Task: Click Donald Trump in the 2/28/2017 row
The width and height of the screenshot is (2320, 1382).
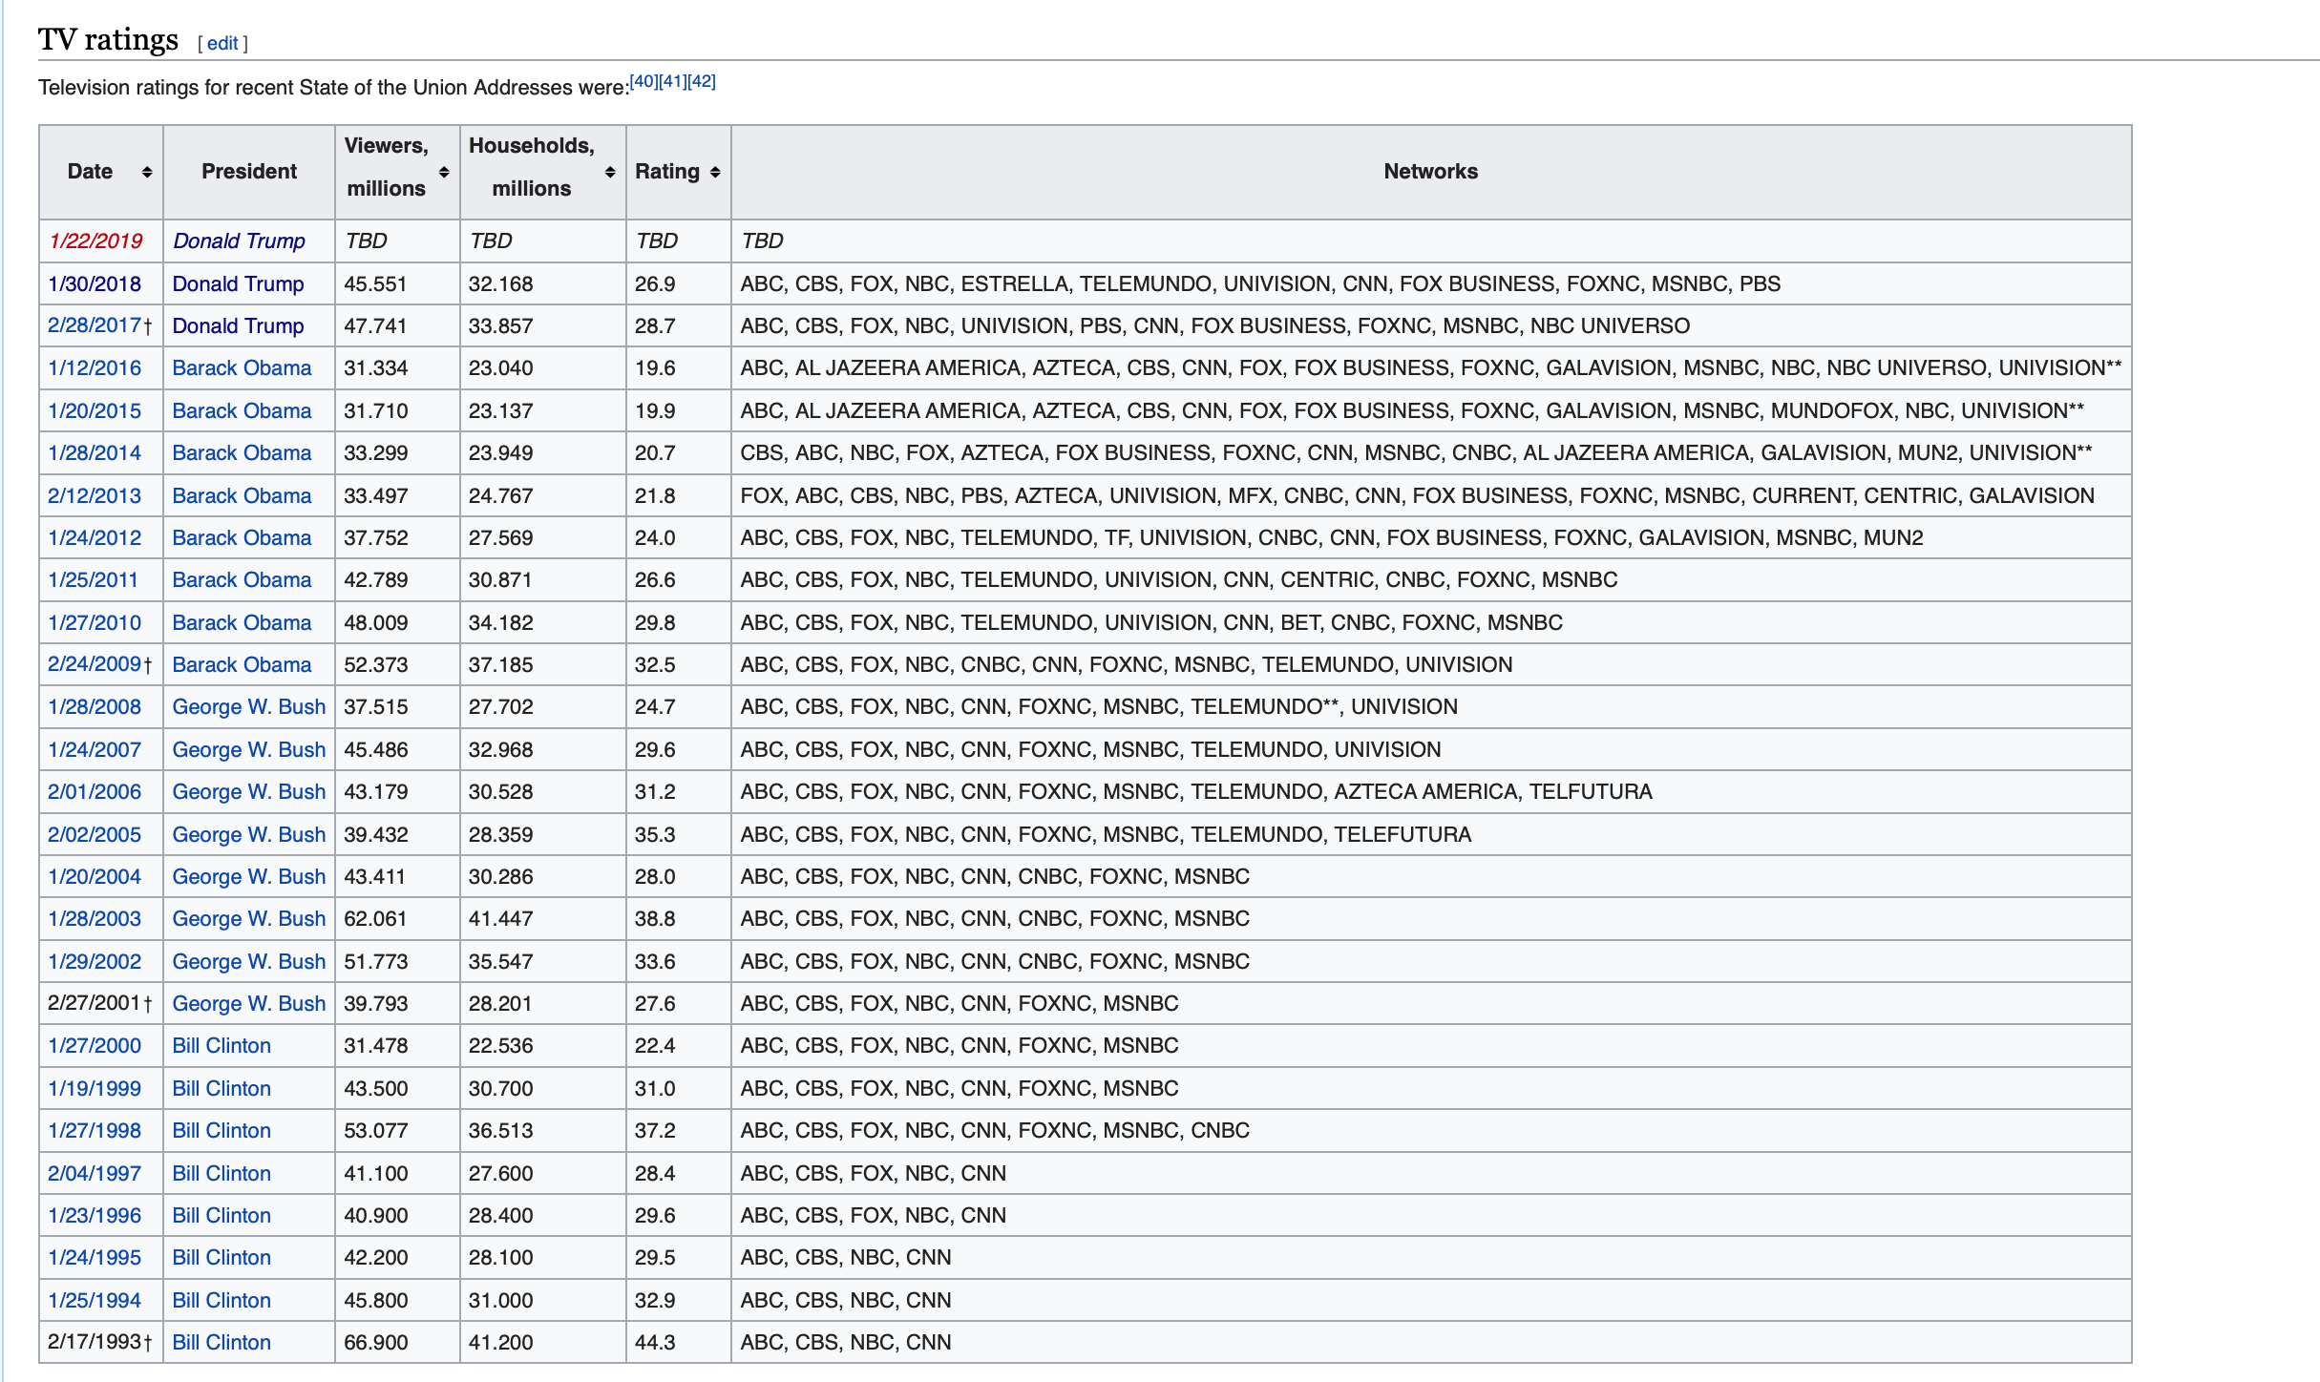Action: [238, 325]
